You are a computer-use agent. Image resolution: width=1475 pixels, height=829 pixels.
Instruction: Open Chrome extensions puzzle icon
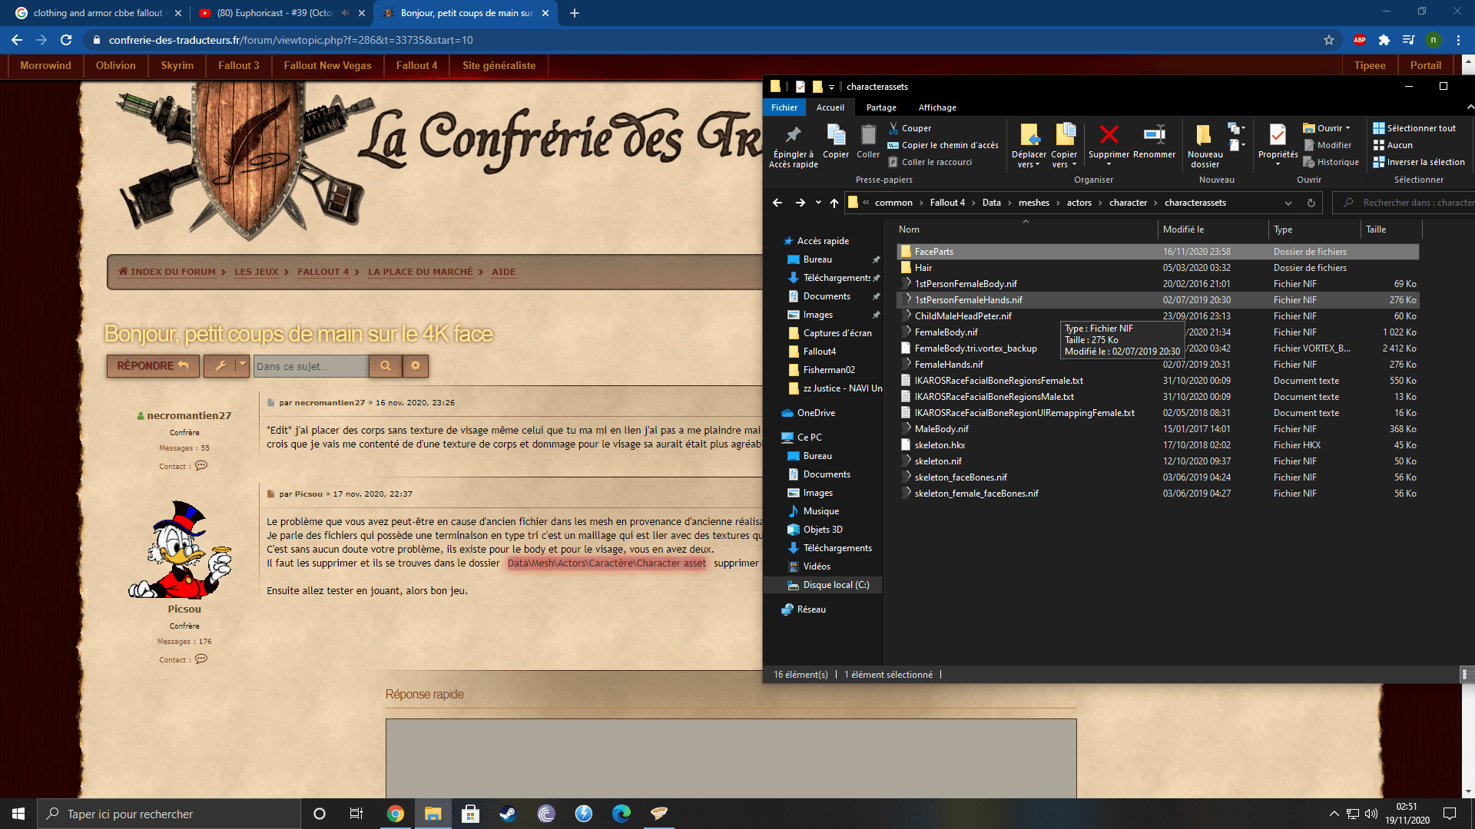[1384, 40]
